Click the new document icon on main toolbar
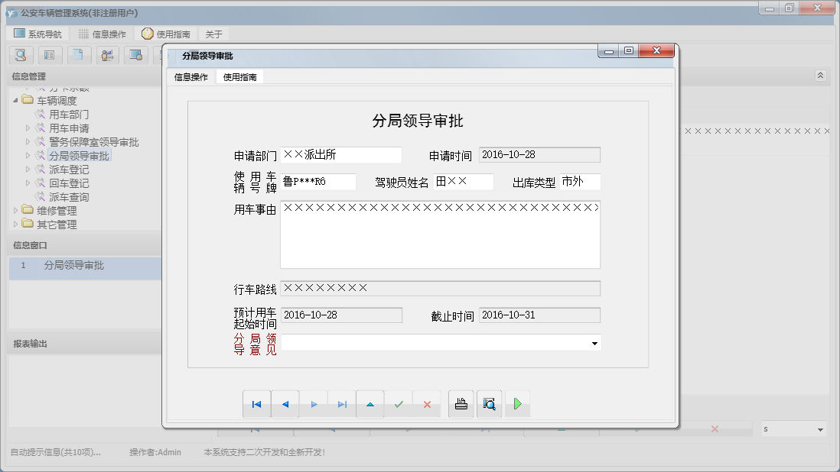This screenshot has height=472, width=840. [x=79, y=55]
